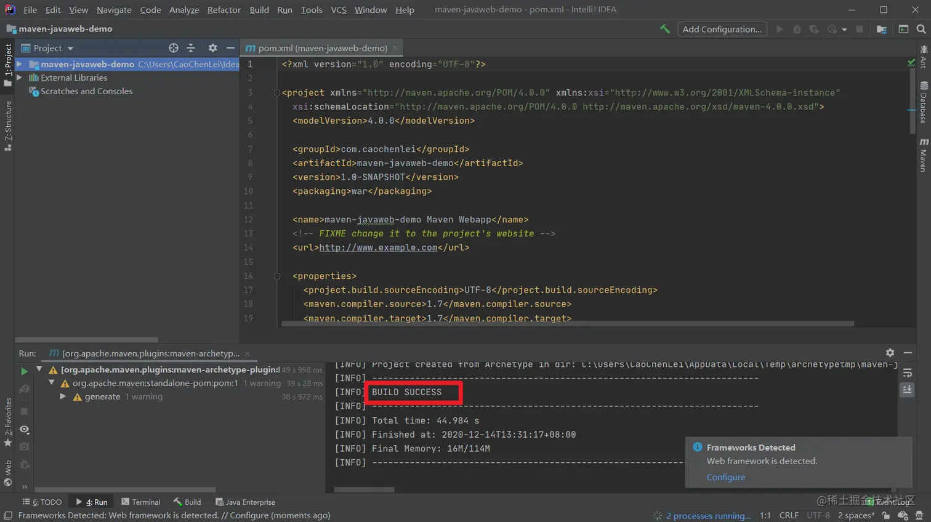This screenshot has height=522, width=931.
Task: Click Collapse All icon in Project panel
Action: [x=191, y=48]
